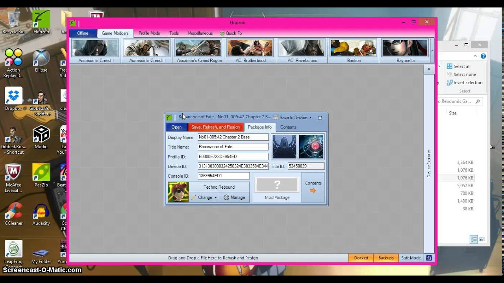Click the Device ID field
504x283 pixels.
point(233,166)
